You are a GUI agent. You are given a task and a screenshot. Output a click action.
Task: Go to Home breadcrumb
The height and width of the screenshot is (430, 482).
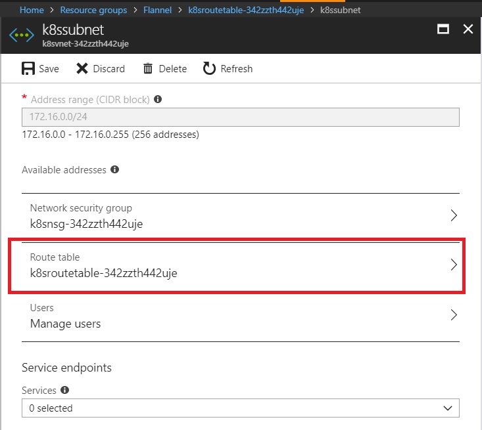click(x=32, y=10)
